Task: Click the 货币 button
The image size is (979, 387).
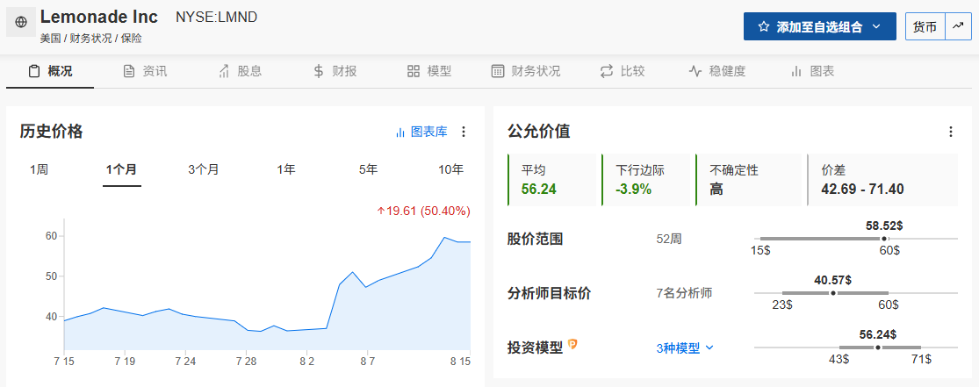Action: [x=925, y=26]
